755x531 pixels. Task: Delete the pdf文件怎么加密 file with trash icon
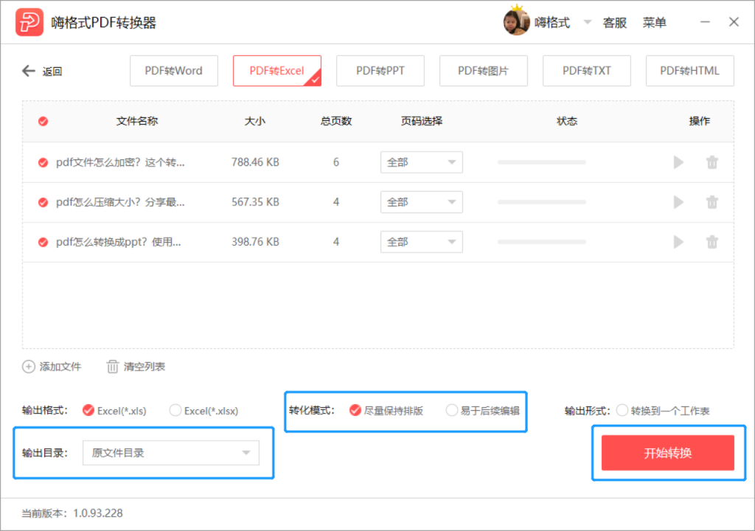tap(712, 162)
